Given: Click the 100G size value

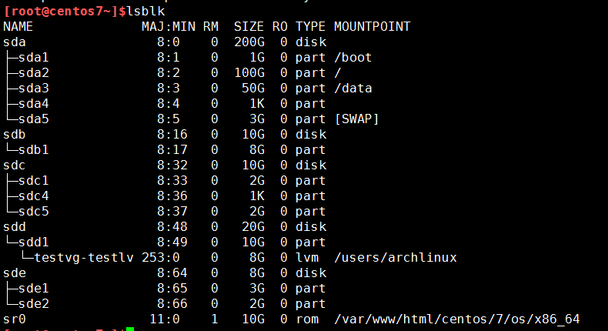Looking at the screenshot, I should coord(249,72).
